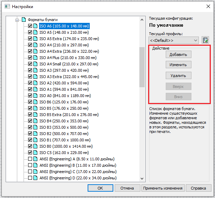Screen dimensions: 215x198
Task: Click the page icon beside ISO A0
Action: tap(35, 96)
